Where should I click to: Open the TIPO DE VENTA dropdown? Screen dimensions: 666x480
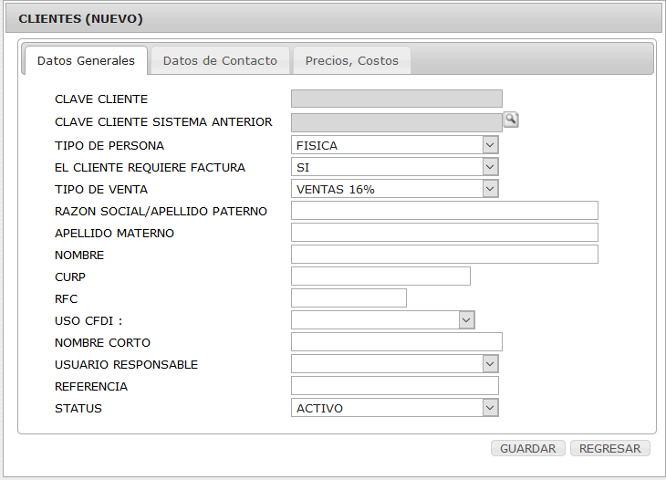click(x=395, y=189)
